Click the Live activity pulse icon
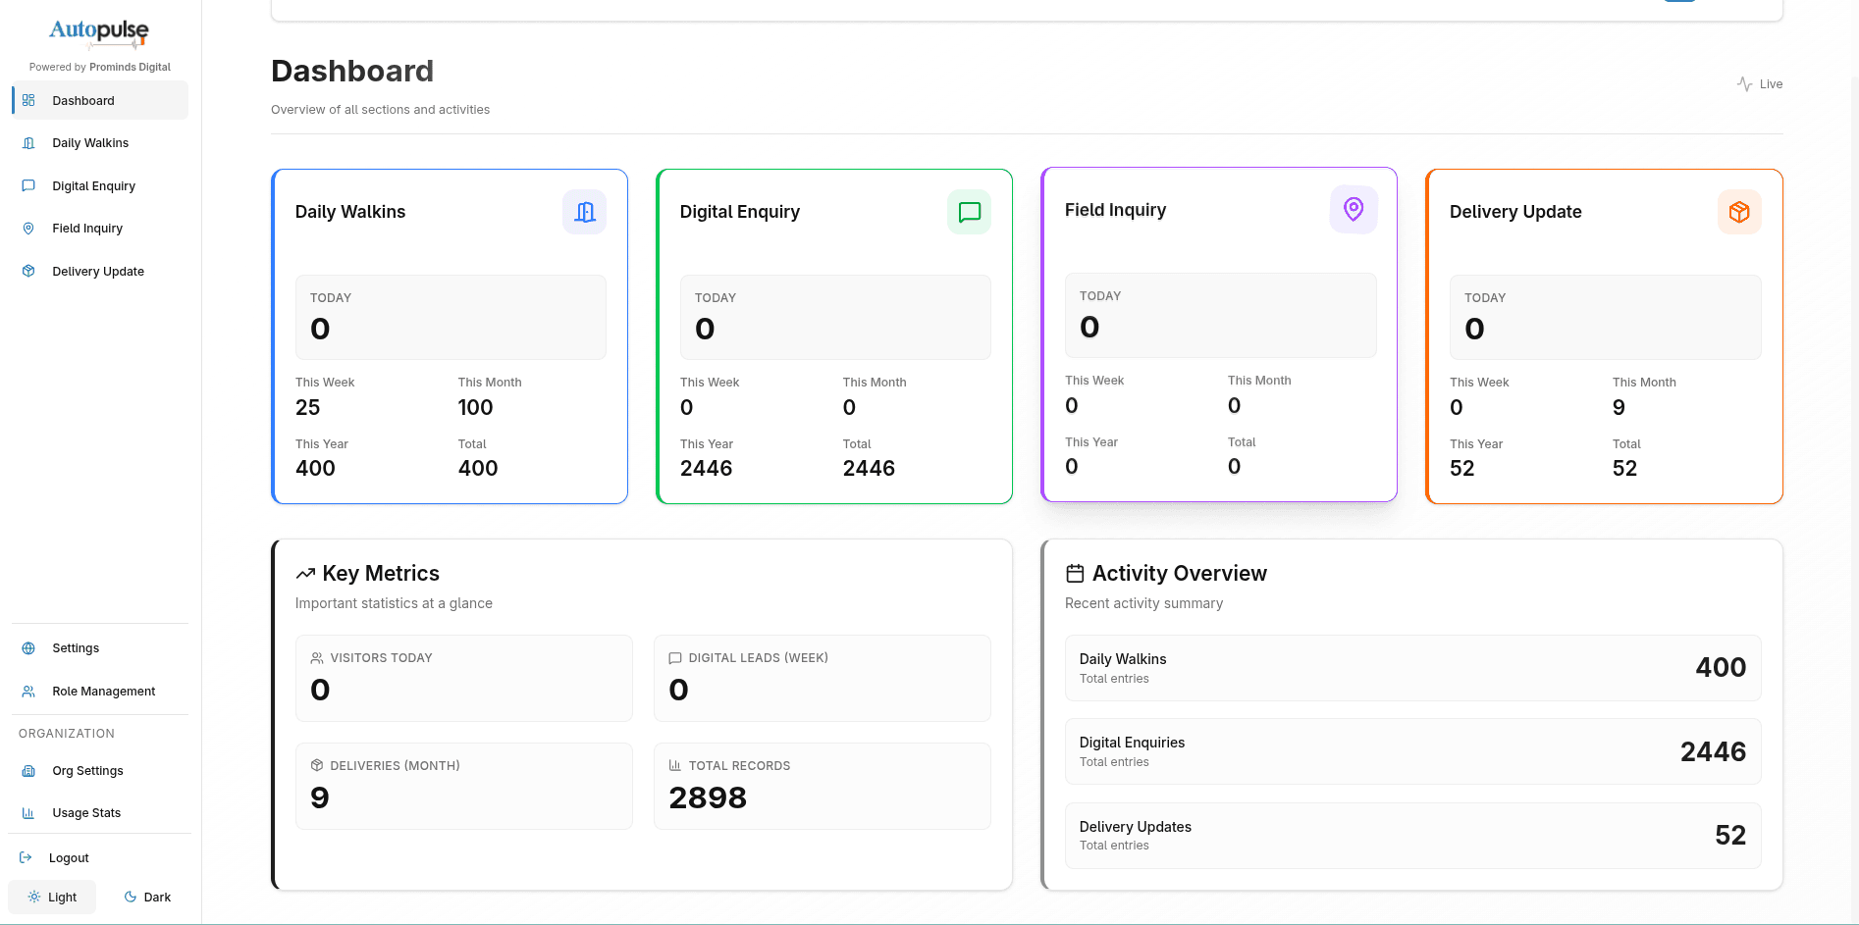Image resolution: width=1859 pixels, height=925 pixels. [1743, 83]
